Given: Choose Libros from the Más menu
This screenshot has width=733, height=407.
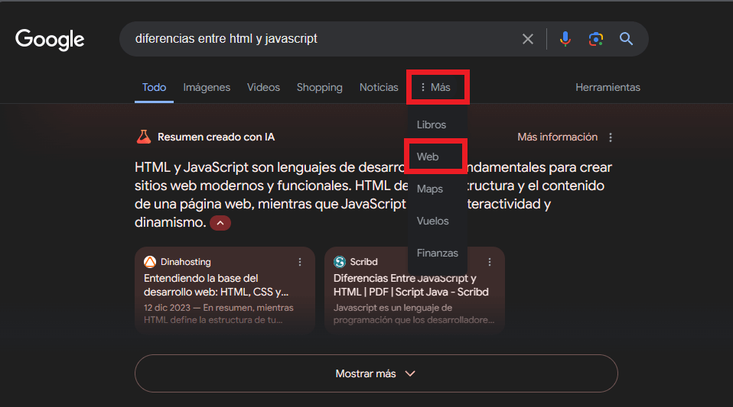Looking at the screenshot, I should [432, 124].
